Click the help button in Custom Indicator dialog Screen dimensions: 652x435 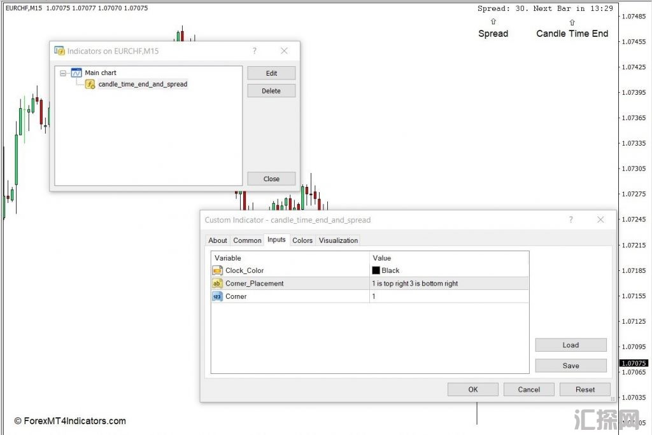click(570, 220)
